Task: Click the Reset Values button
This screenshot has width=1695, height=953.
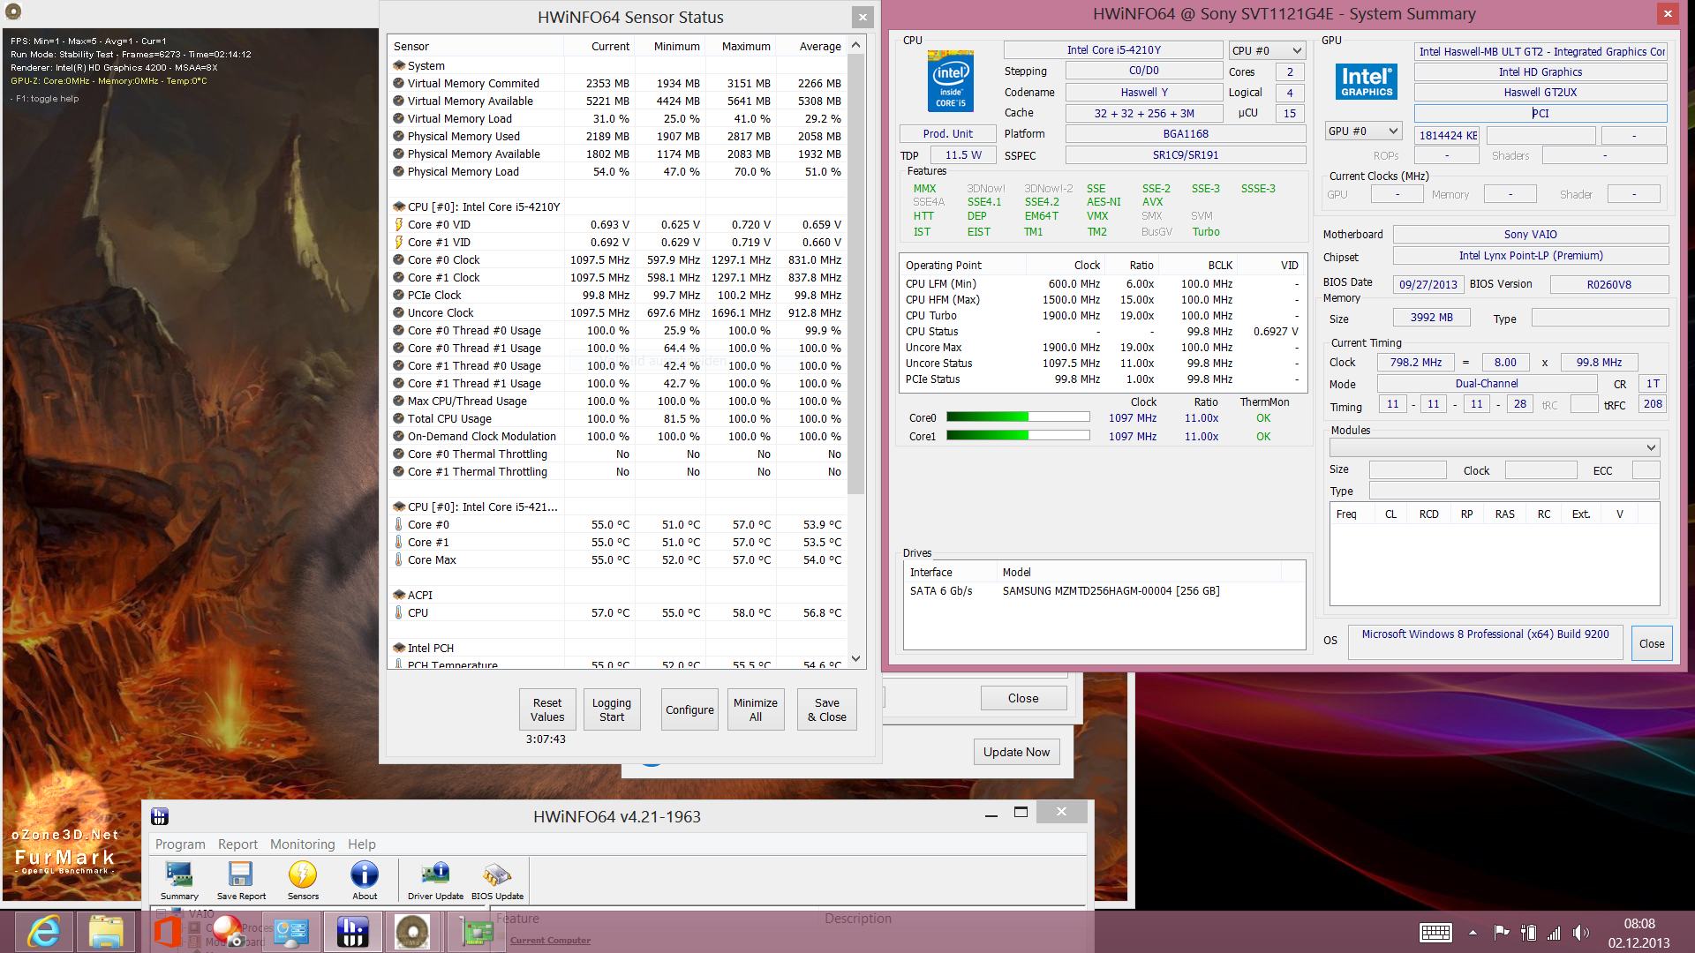Action: (x=546, y=709)
